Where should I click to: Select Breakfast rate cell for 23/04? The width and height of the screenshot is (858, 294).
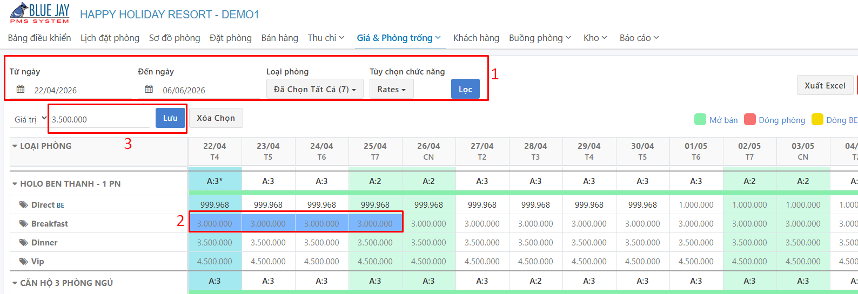268,223
